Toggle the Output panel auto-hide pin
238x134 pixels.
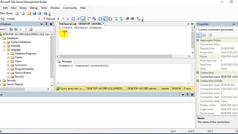point(187,95)
